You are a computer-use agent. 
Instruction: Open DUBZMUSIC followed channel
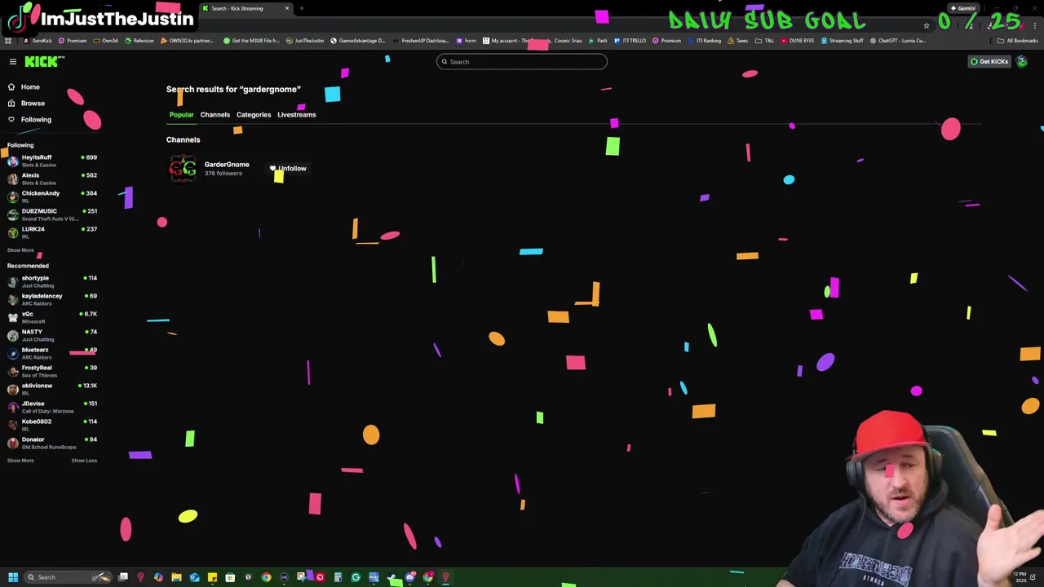(51, 214)
